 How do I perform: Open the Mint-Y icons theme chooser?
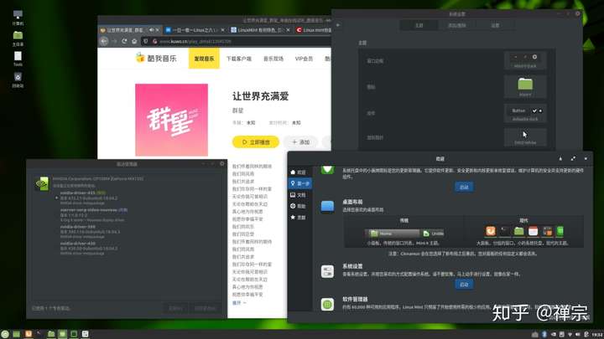(525, 86)
